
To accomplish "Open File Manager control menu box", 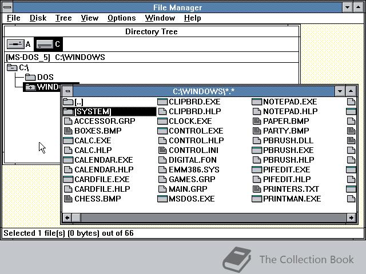I will (7, 7).
